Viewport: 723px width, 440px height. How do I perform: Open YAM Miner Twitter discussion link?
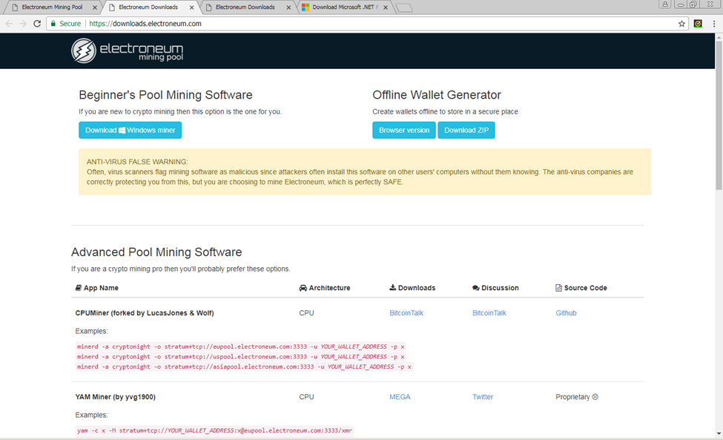[x=483, y=397]
